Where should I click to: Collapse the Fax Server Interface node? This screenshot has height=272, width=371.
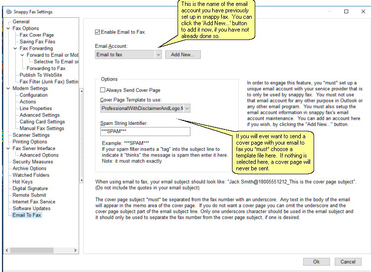(8, 148)
